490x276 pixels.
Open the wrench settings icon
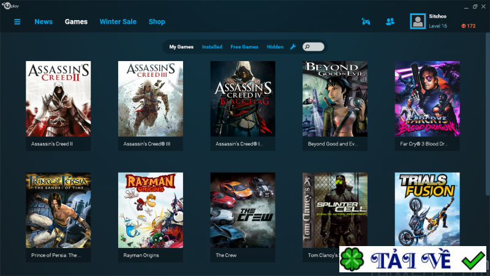(x=293, y=47)
